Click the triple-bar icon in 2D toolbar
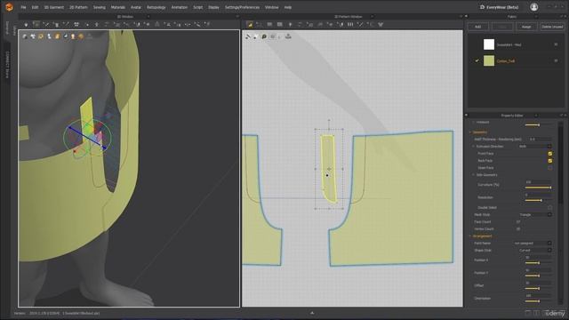Viewport: 569px width, 320px height. [x=350, y=24]
